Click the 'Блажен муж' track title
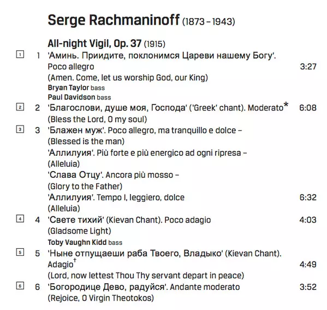327x310 pixels. 76,130
